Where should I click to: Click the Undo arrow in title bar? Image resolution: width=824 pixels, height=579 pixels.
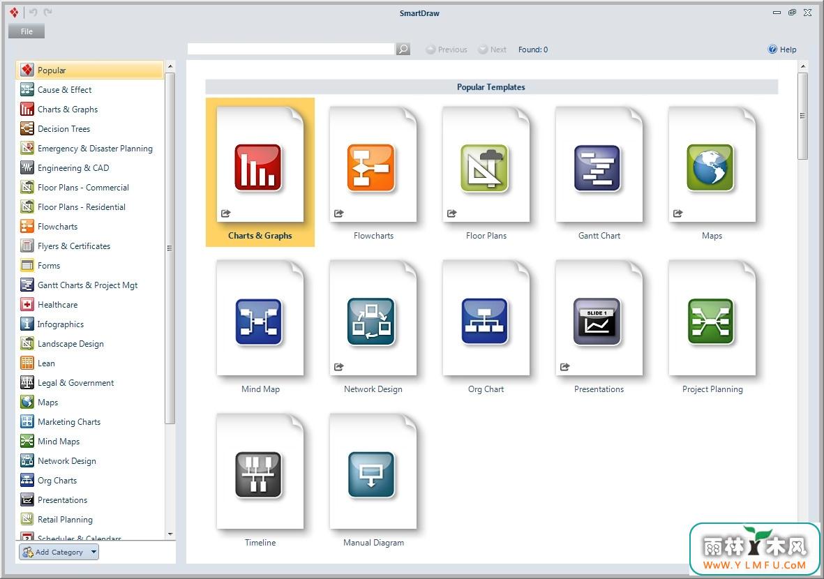point(33,12)
